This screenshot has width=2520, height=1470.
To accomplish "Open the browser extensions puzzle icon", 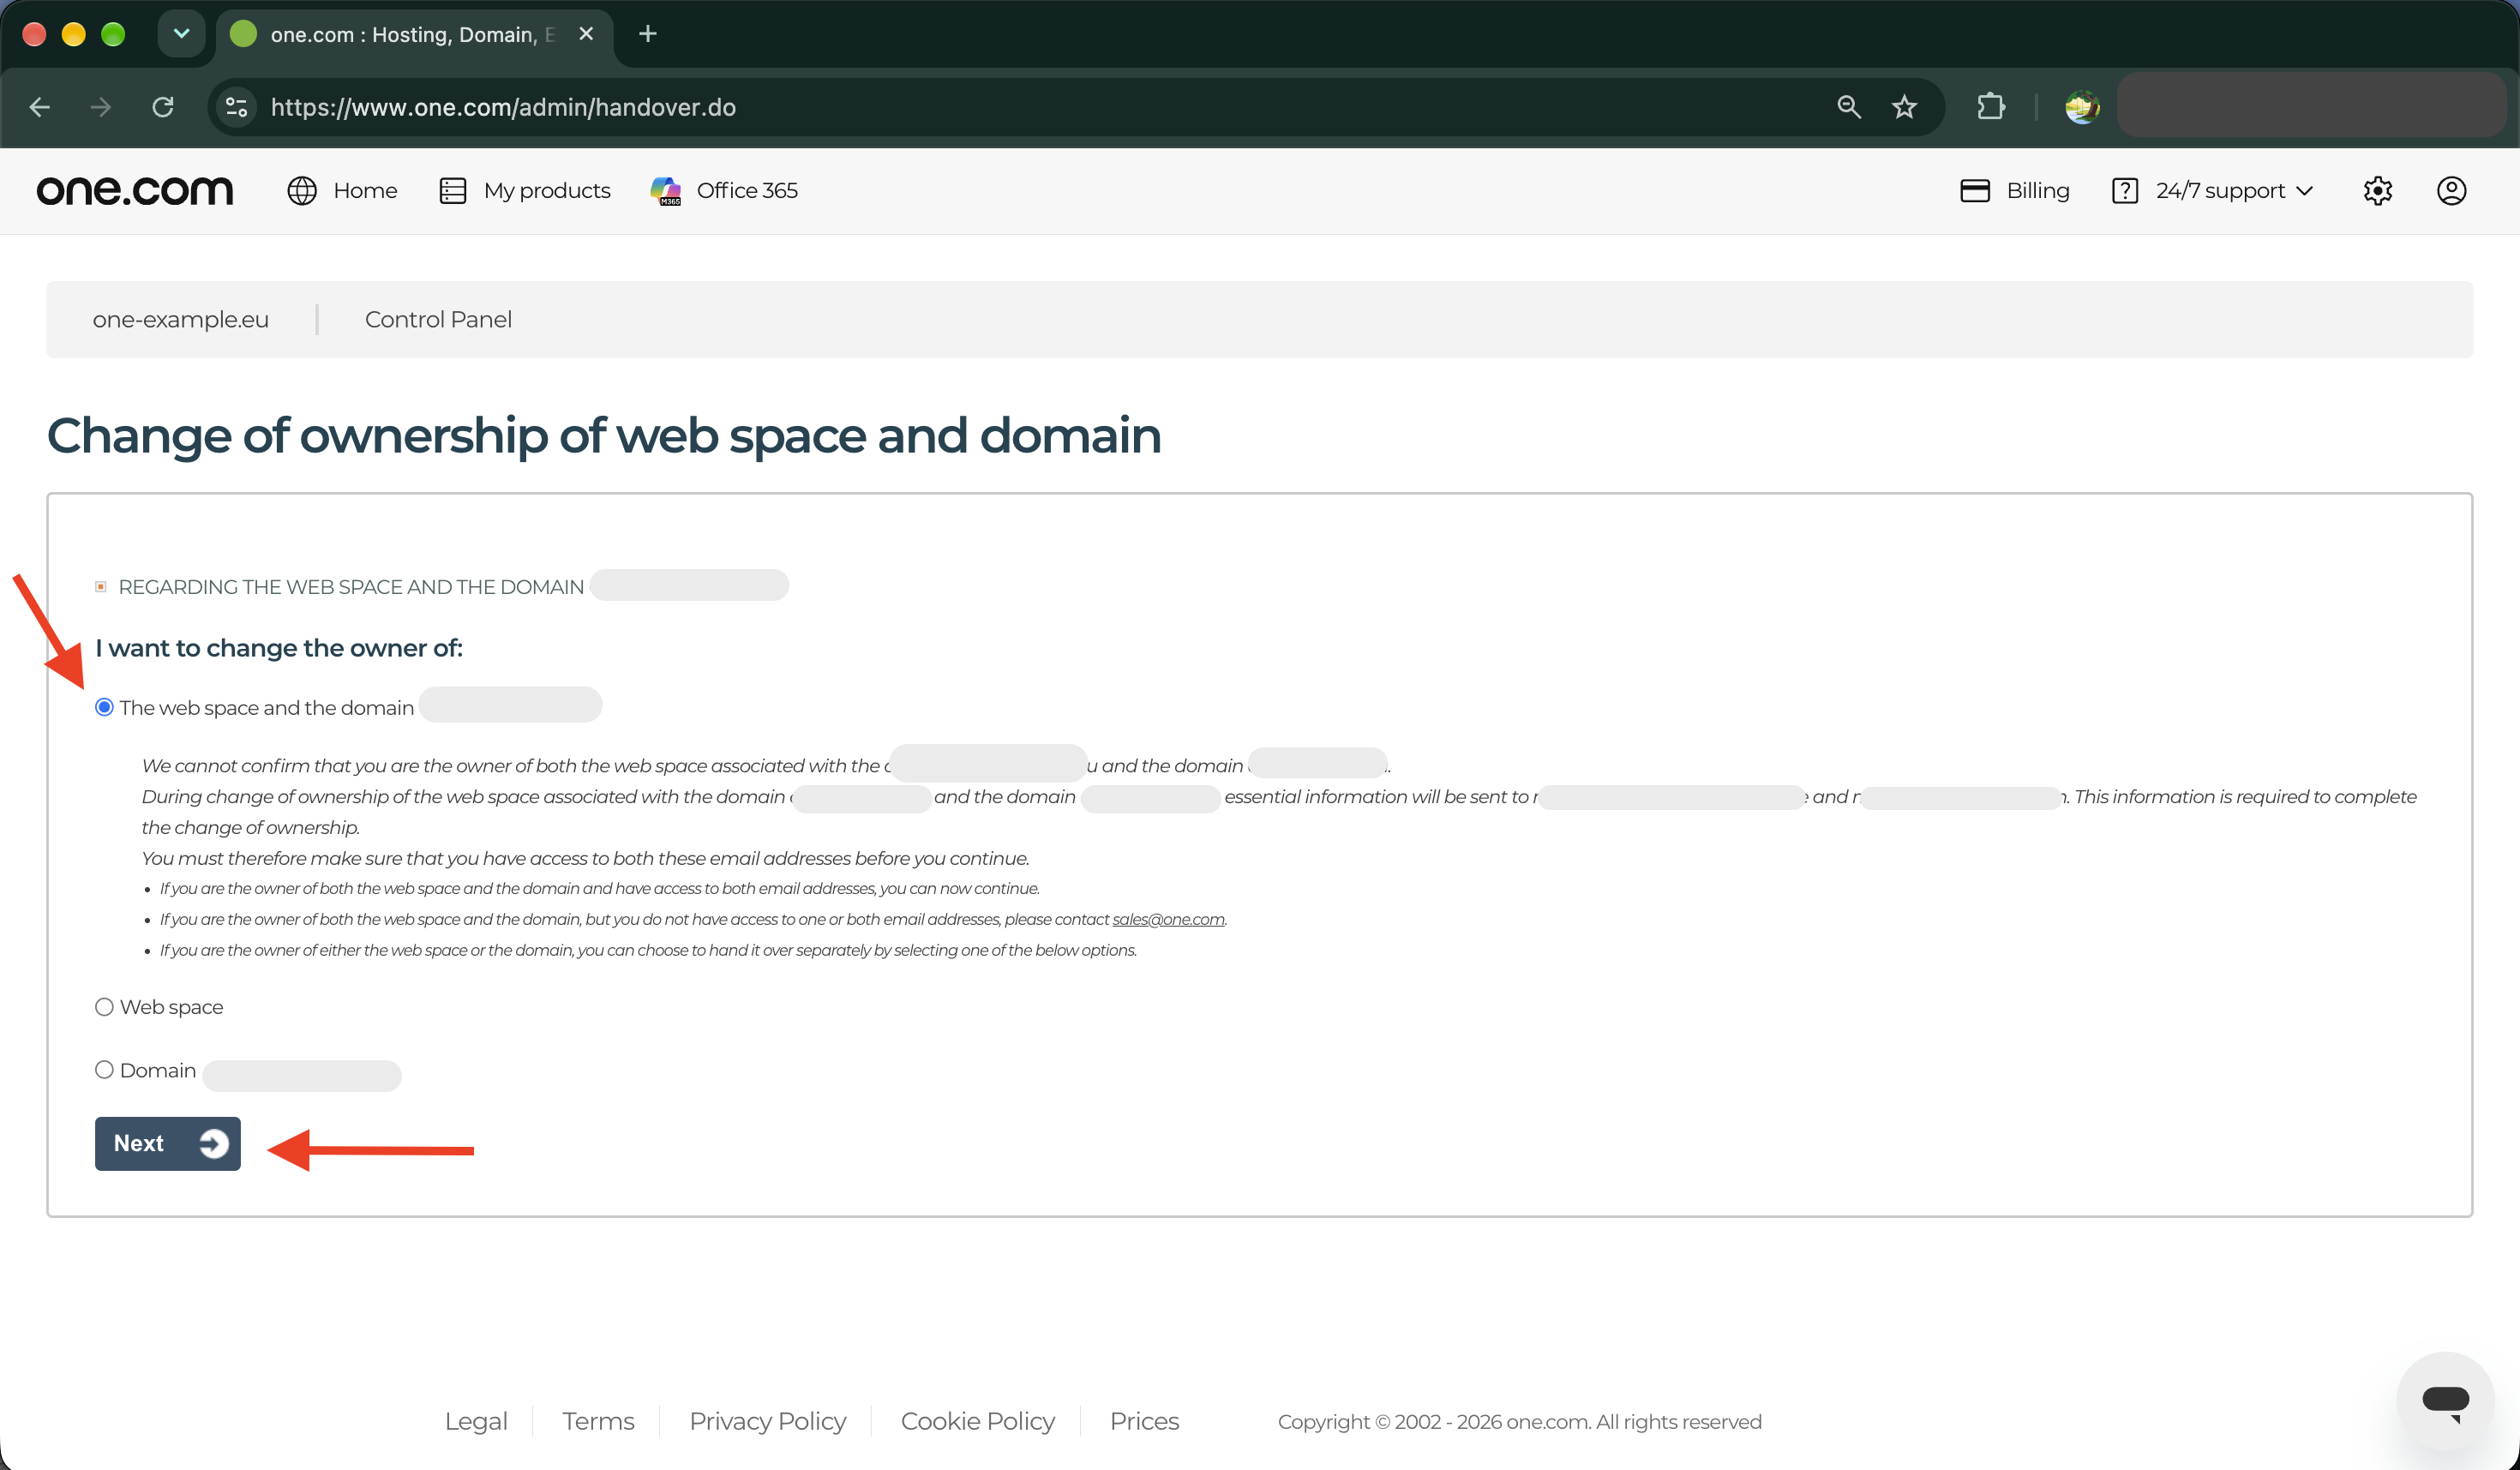I will pos(1991,107).
